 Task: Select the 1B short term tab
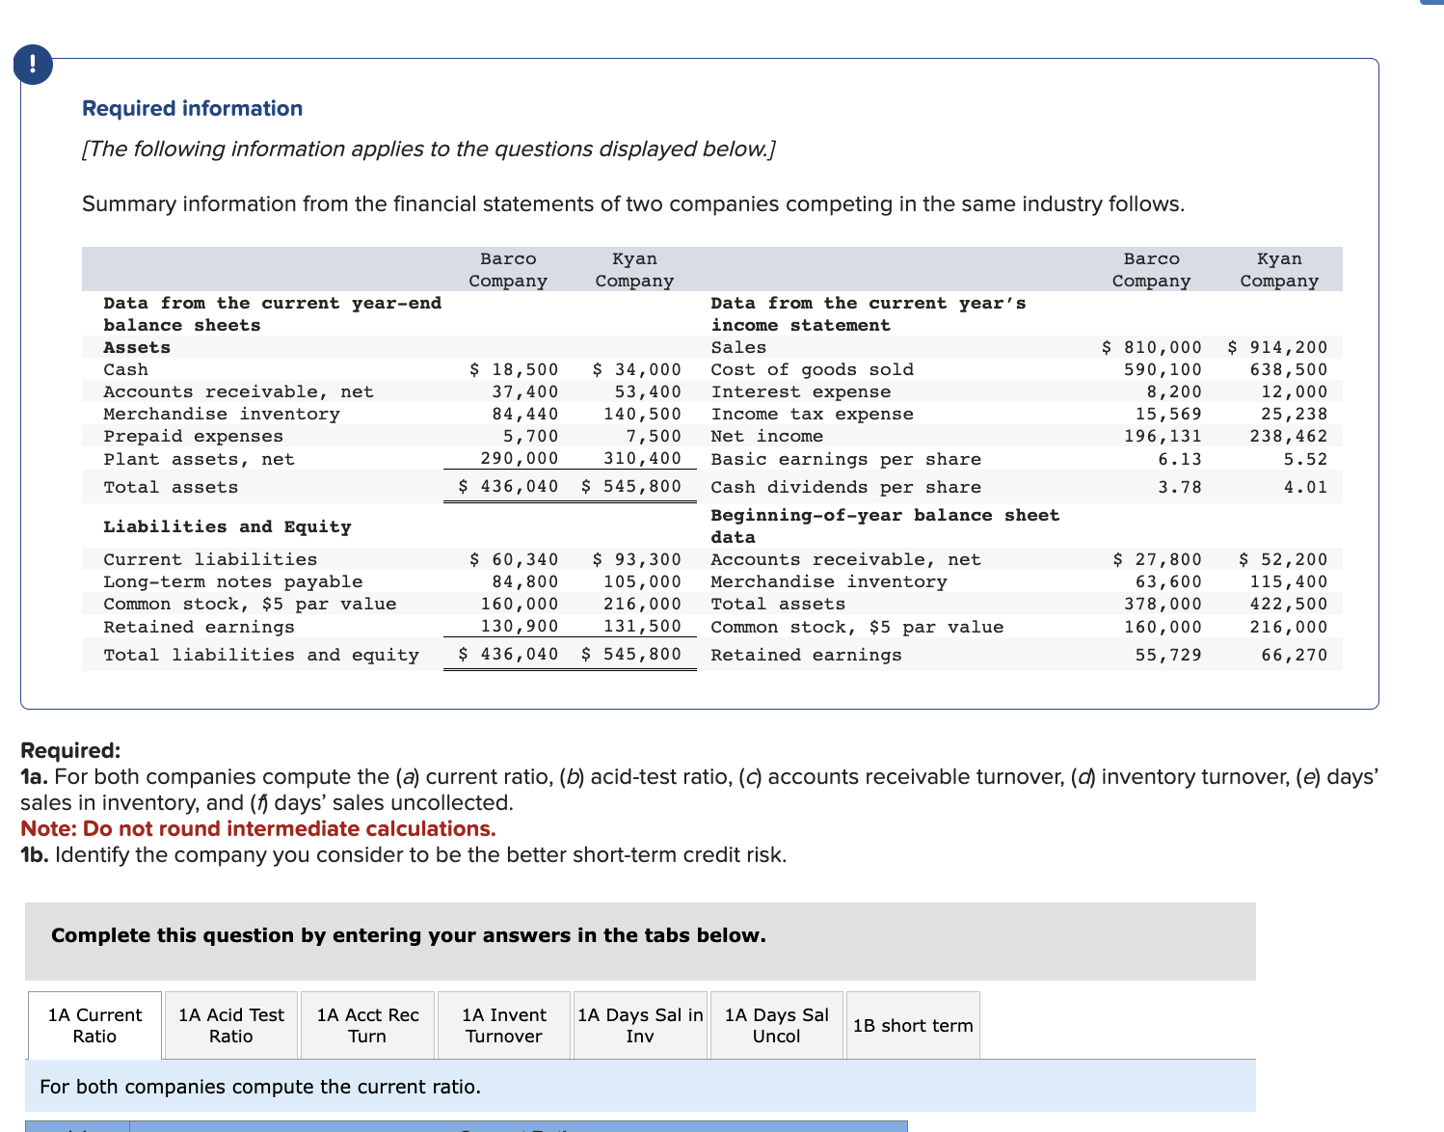point(912,1025)
